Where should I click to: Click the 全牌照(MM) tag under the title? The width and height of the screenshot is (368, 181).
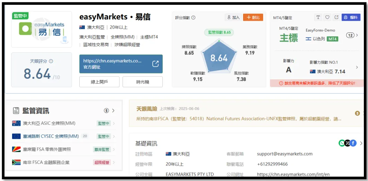pyautogui.click(x=123, y=37)
